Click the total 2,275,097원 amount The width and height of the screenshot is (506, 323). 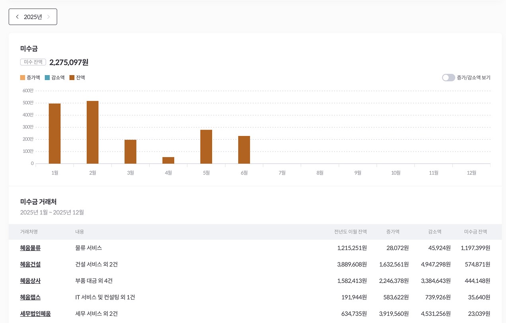pos(69,62)
